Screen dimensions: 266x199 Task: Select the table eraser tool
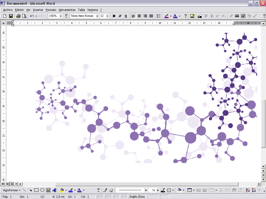pyautogui.click(x=111, y=190)
